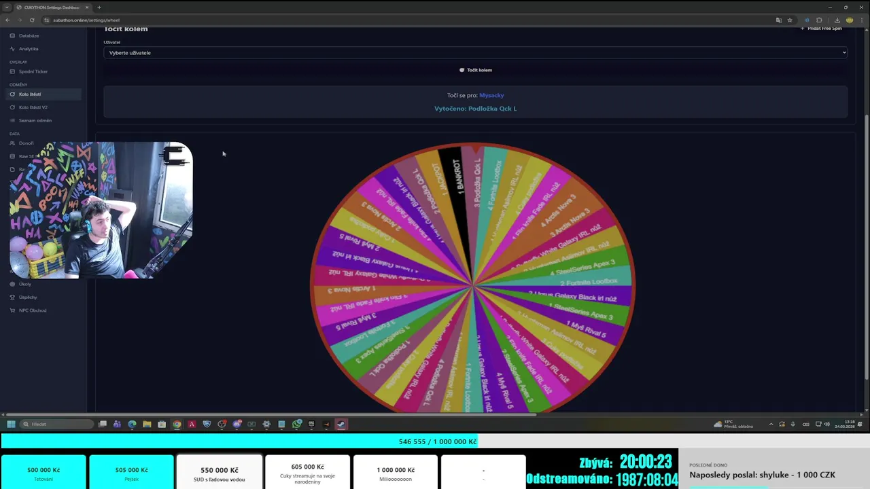
Task: Click the address bar URL field
Action: 408,20
